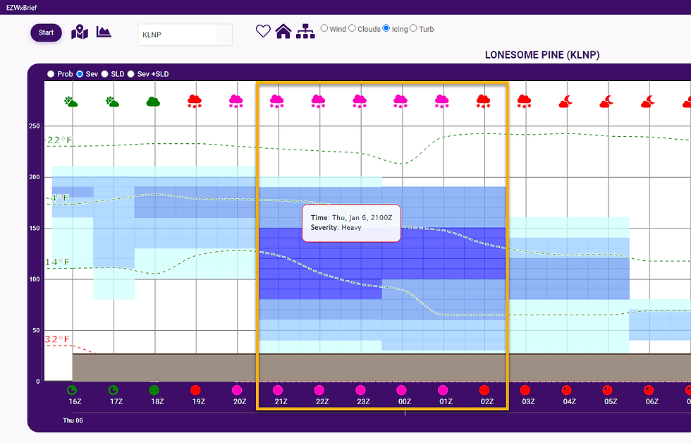Click the green cloud icon above 18Z
Image resolution: width=691 pixels, height=443 pixels.
[153, 102]
